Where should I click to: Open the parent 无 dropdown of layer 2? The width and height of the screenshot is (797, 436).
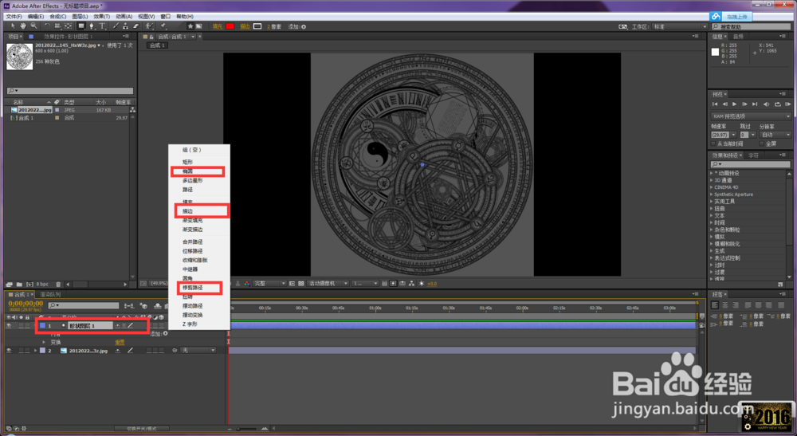pyautogui.click(x=198, y=351)
